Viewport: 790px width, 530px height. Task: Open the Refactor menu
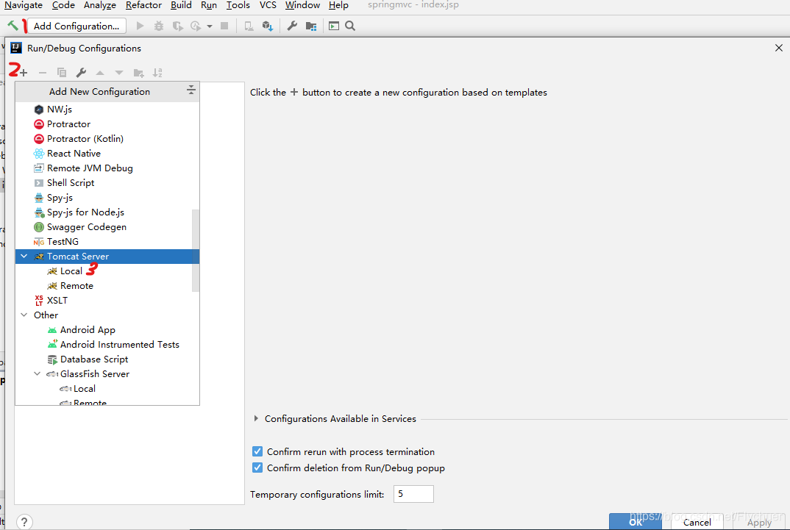point(143,5)
